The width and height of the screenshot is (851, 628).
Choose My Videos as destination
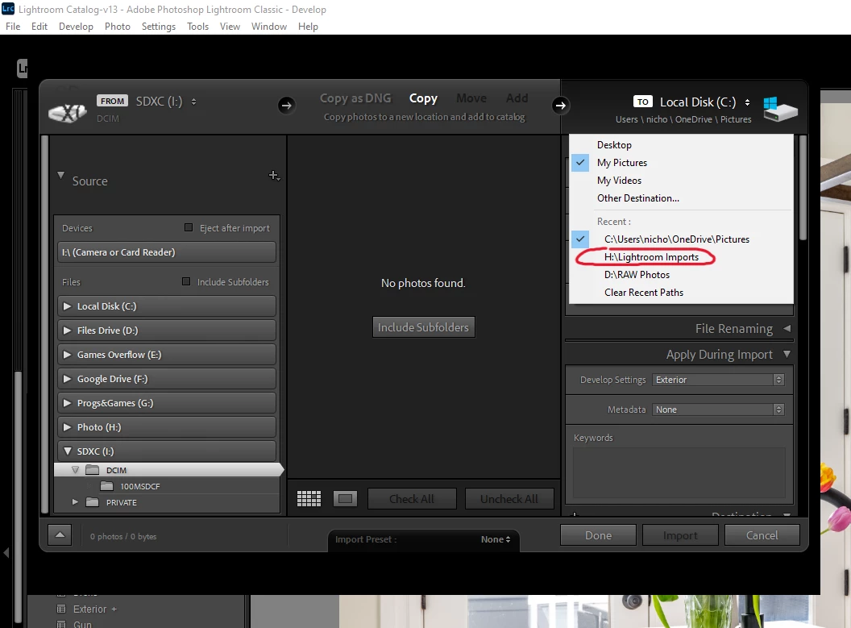pyautogui.click(x=619, y=181)
